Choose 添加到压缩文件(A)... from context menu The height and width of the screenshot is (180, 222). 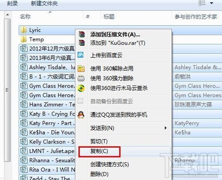click(x=115, y=35)
